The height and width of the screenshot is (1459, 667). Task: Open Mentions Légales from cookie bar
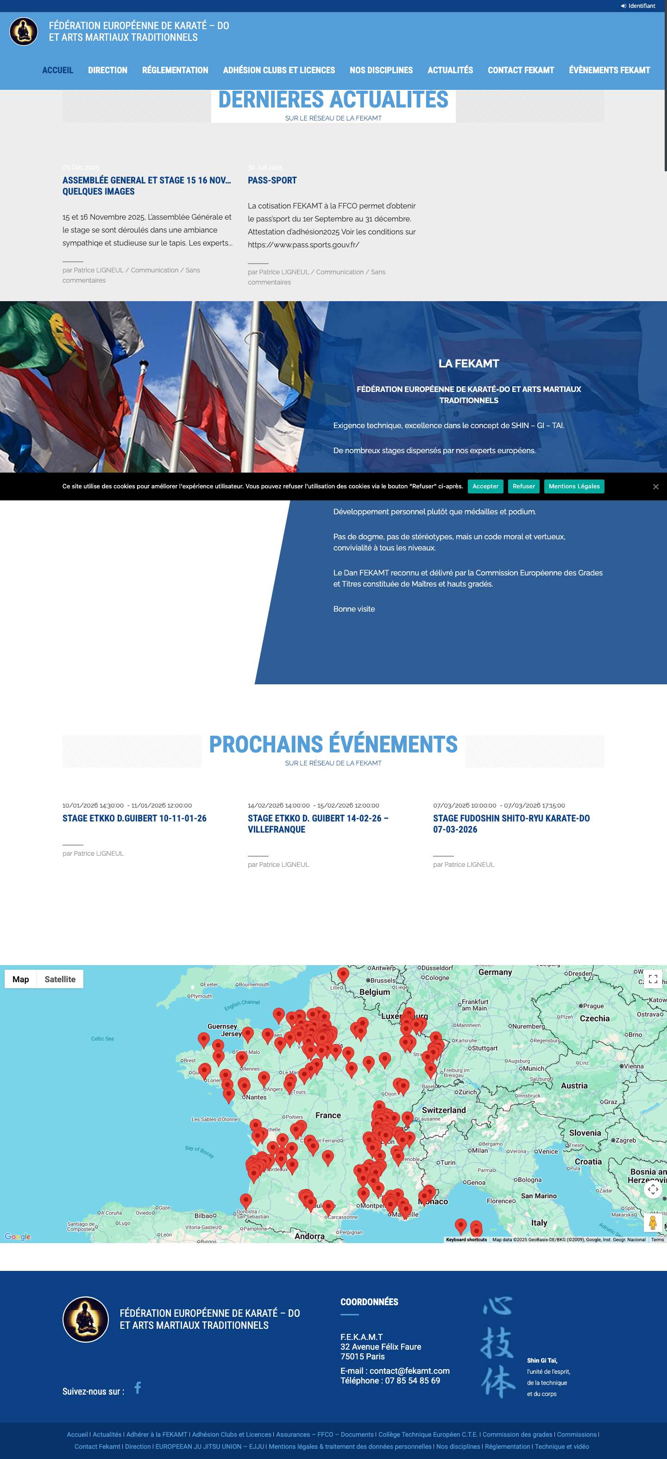click(x=574, y=486)
